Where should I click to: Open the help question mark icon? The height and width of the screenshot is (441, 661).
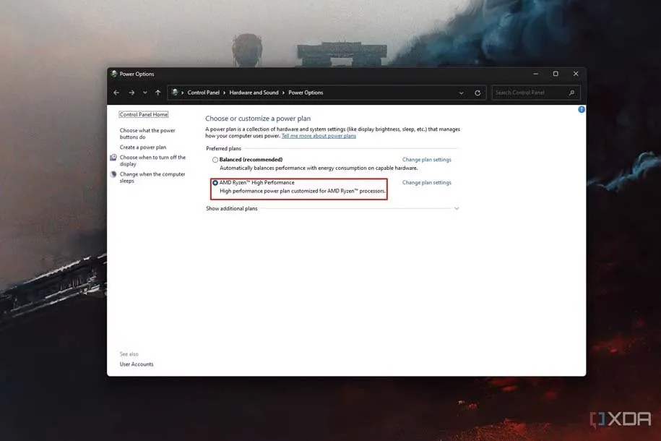[582, 110]
